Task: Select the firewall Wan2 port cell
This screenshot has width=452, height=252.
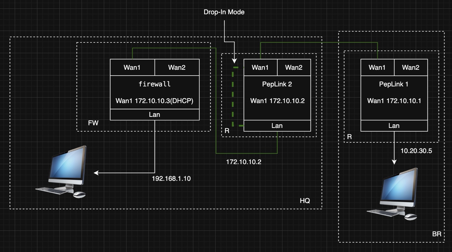Action: tap(177, 67)
